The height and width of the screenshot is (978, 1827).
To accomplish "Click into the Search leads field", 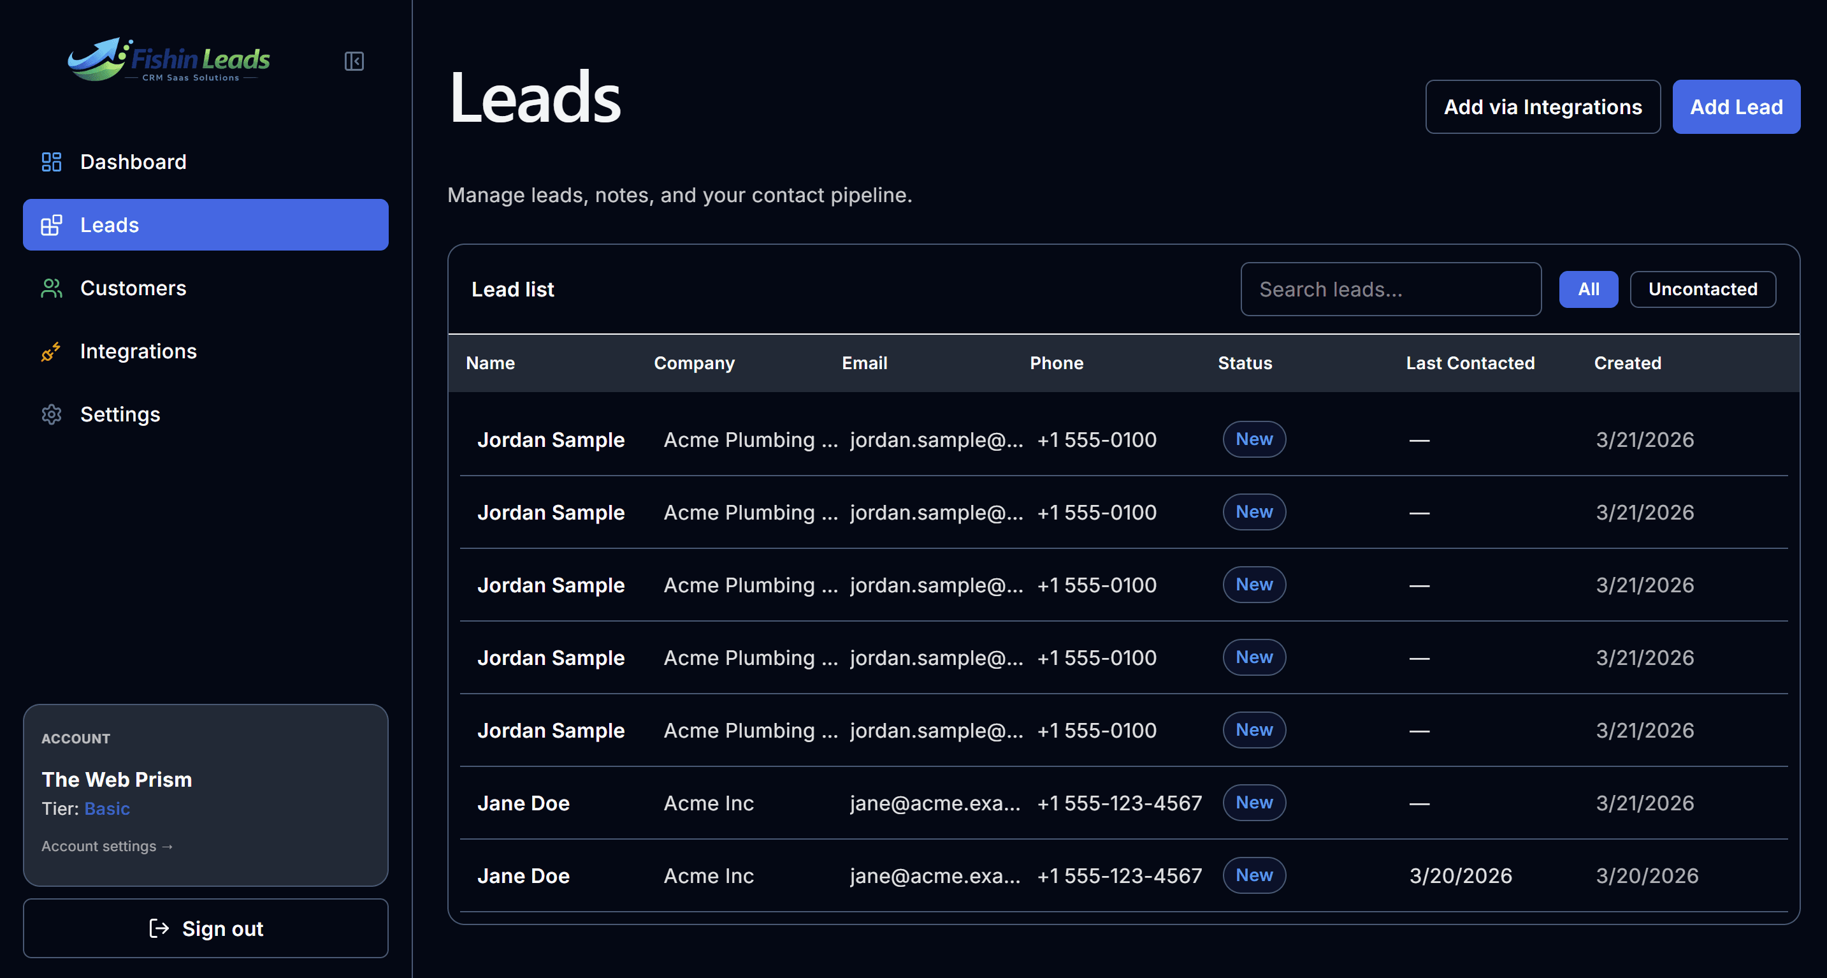I will tap(1390, 289).
